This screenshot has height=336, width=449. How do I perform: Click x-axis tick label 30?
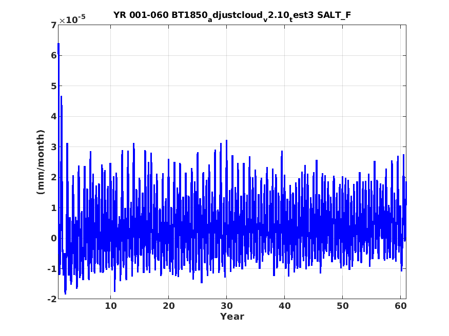[x=226, y=306]
